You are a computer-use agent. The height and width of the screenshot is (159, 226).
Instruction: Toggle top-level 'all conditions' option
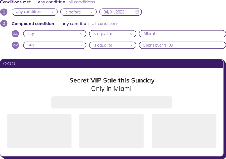(x=81, y=2)
